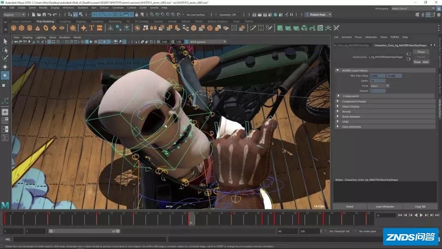Create a Poly Disc from the shelf

62,28
